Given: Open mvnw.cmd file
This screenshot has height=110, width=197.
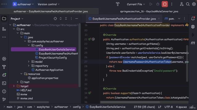Looking at the screenshot, I should coord(26,98).
